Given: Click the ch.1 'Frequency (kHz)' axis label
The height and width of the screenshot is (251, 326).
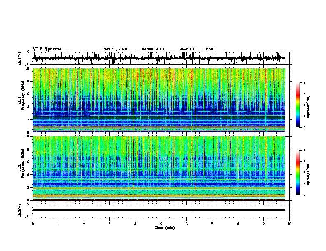Looking at the screenshot, I should (22, 96).
